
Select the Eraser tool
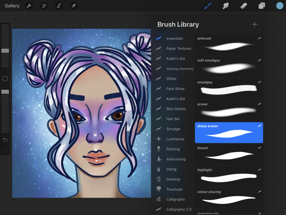tap(244, 6)
